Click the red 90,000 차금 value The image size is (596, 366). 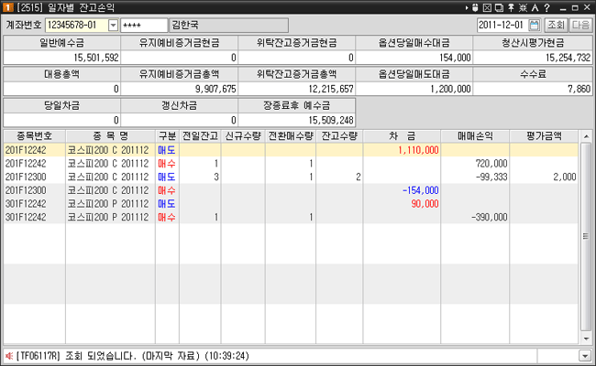425,204
